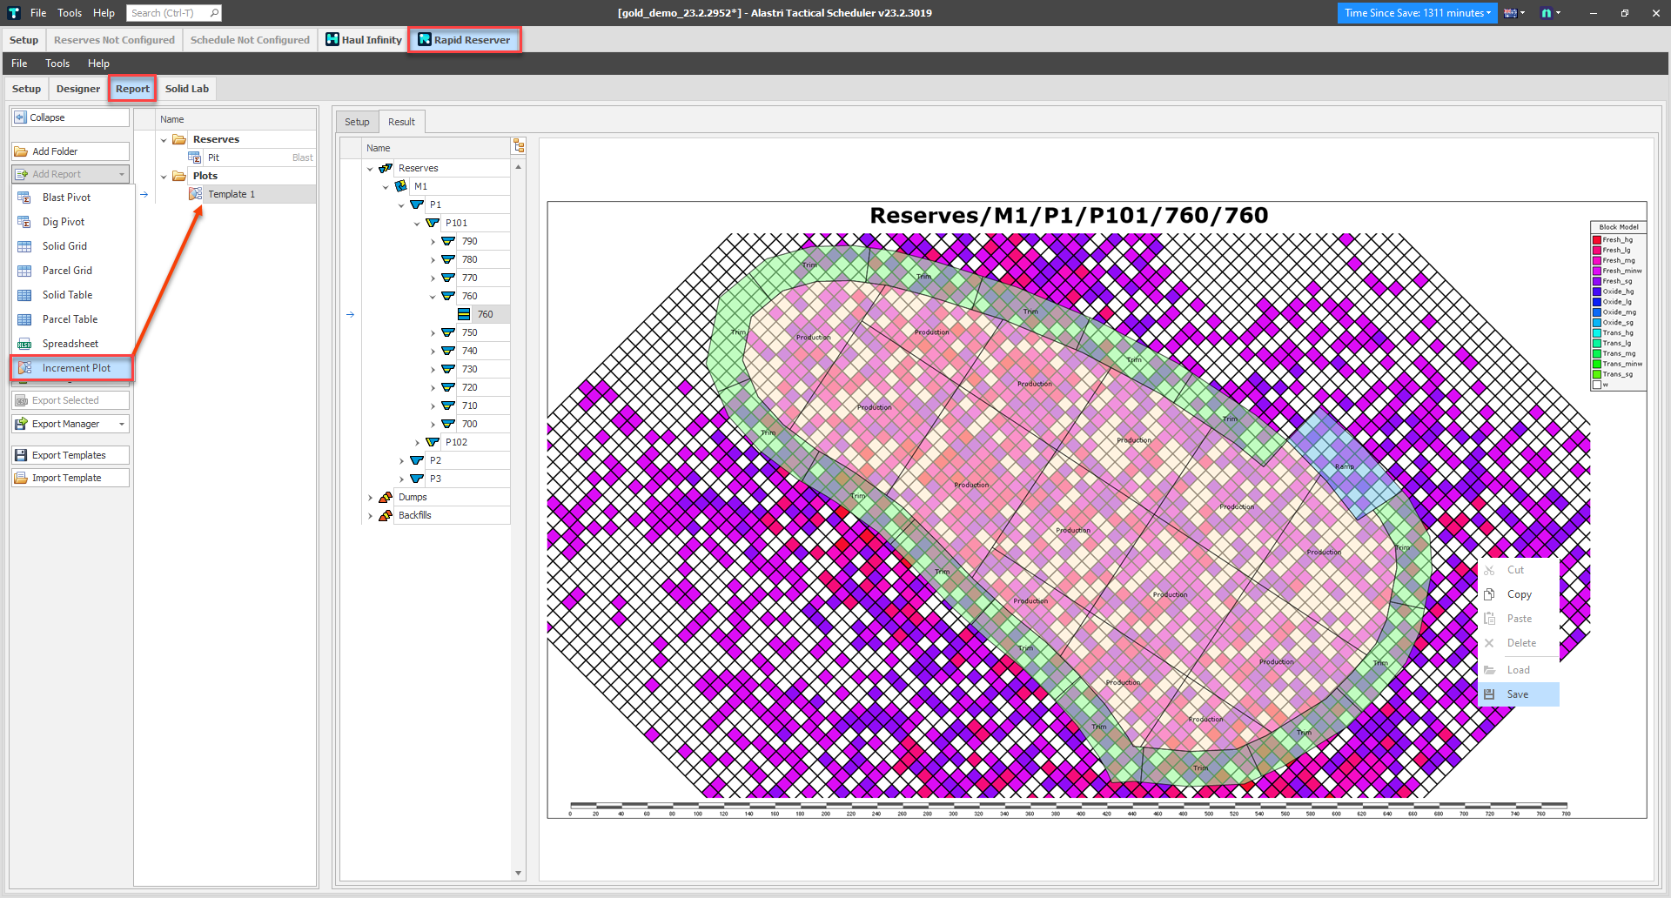Choose the Spreadsheet report icon
The height and width of the screenshot is (898, 1671).
click(24, 344)
